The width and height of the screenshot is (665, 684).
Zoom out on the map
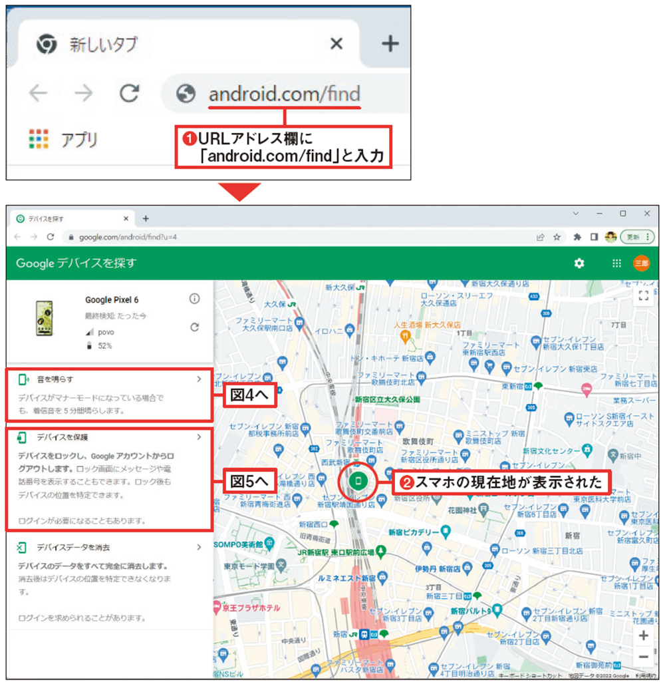pyautogui.click(x=644, y=657)
